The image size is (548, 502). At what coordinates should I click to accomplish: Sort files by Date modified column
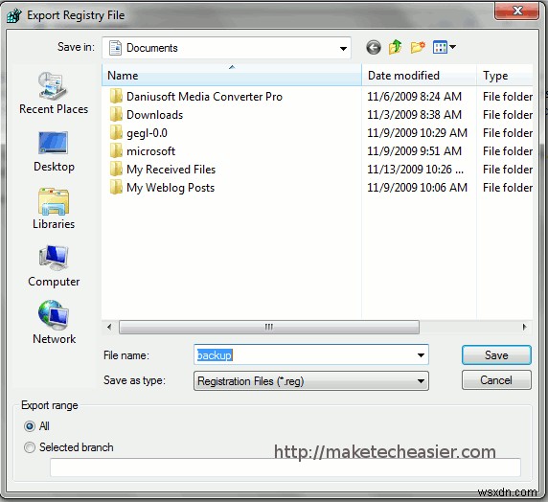(x=419, y=75)
